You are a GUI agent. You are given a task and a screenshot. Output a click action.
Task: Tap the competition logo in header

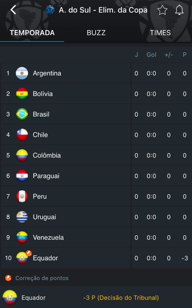pos(50,10)
